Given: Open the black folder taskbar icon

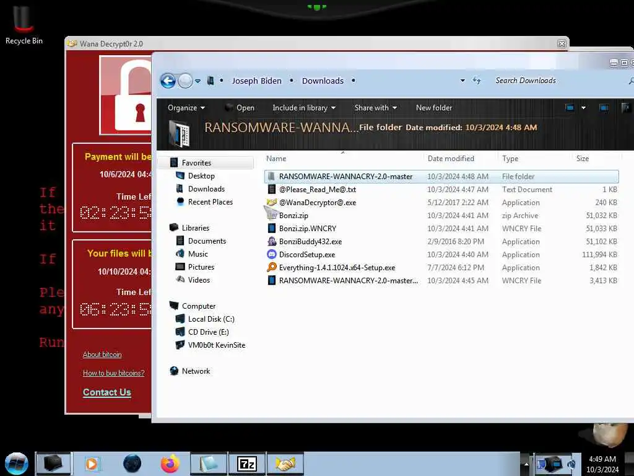Looking at the screenshot, I should point(53,464).
